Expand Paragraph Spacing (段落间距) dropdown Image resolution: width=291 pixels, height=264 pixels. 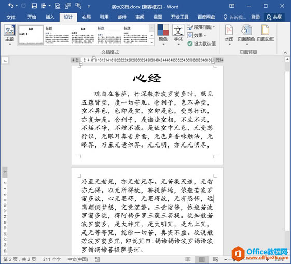201,27
